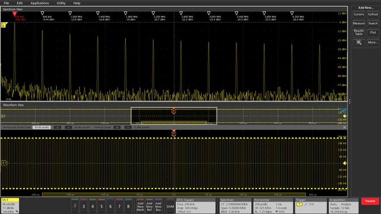The image size is (381, 214).
Task: Open the Help menu
Action: click(77, 3)
